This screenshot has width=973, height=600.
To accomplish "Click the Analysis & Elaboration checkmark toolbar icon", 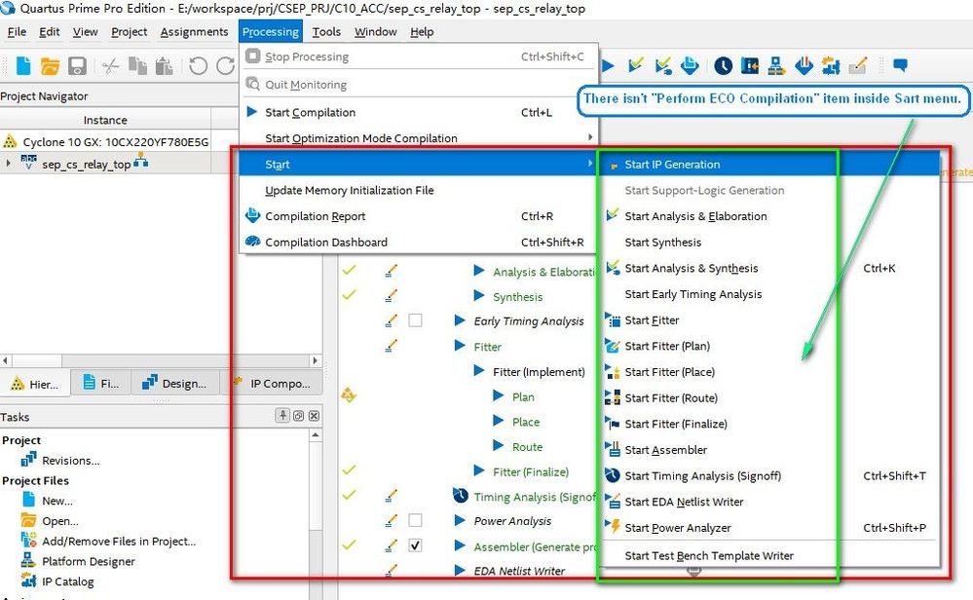I will tap(635, 65).
